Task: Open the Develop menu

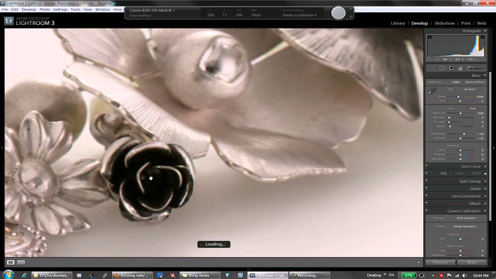Action: [x=29, y=9]
